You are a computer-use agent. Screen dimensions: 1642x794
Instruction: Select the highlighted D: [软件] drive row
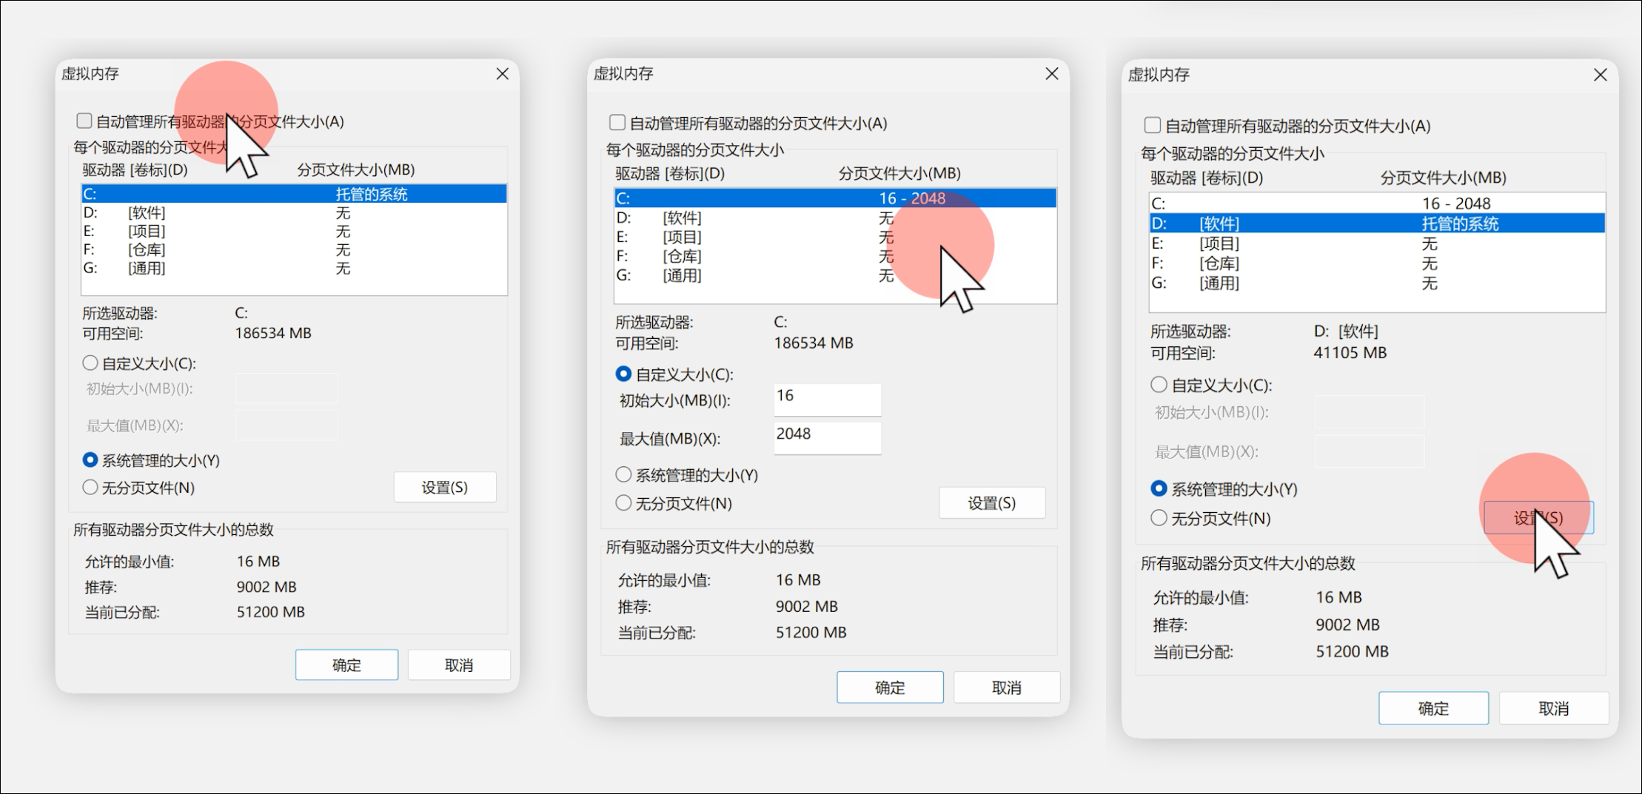1376,223
